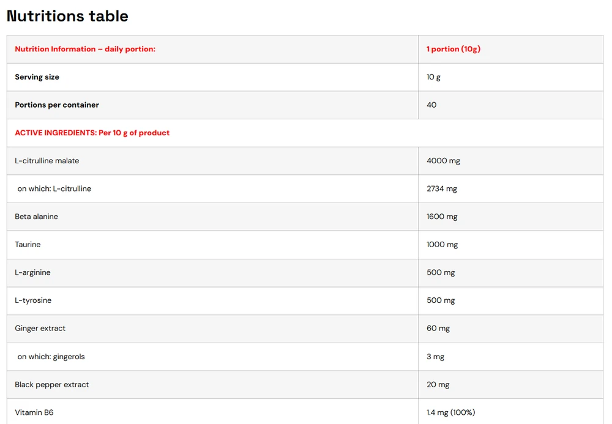This screenshot has height=424, width=612.
Task: Select the L-tyrosine ingredient label
Action: click(x=33, y=300)
